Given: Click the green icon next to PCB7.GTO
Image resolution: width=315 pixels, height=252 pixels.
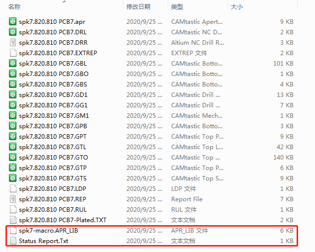Looking at the screenshot, I should (12, 157).
